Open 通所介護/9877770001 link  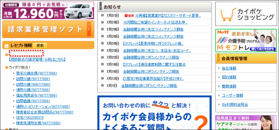coord(33,90)
